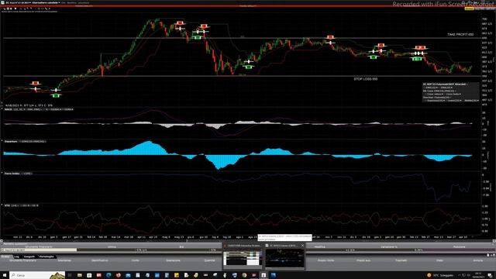Open the Windows Start menu
Image resolution: width=496 pixels, height=279 pixels.
click(x=5, y=275)
